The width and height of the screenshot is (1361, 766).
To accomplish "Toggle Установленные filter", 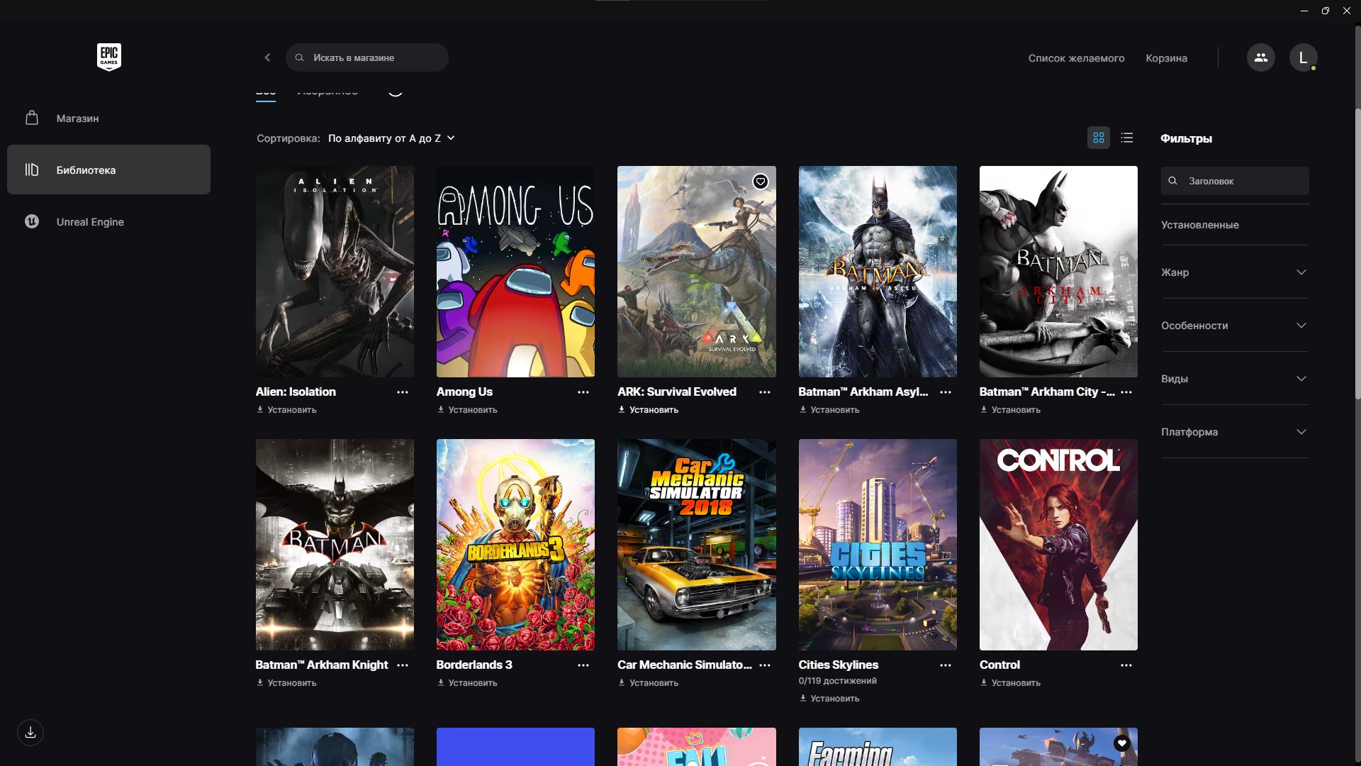I will [1199, 225].
